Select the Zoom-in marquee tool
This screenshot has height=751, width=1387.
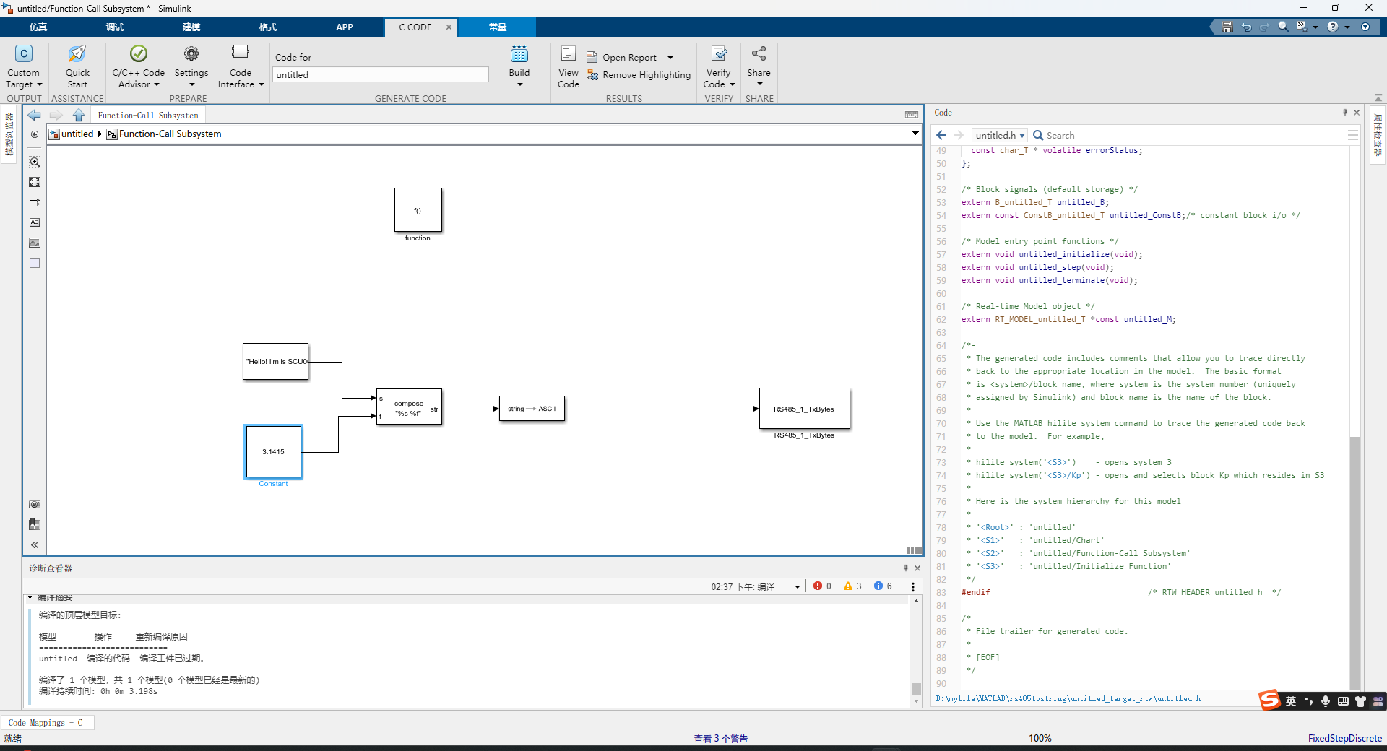(x=35, y=162)
